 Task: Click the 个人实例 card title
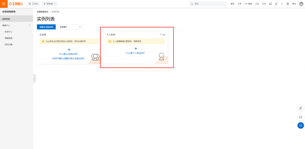(x=111, y=35)
